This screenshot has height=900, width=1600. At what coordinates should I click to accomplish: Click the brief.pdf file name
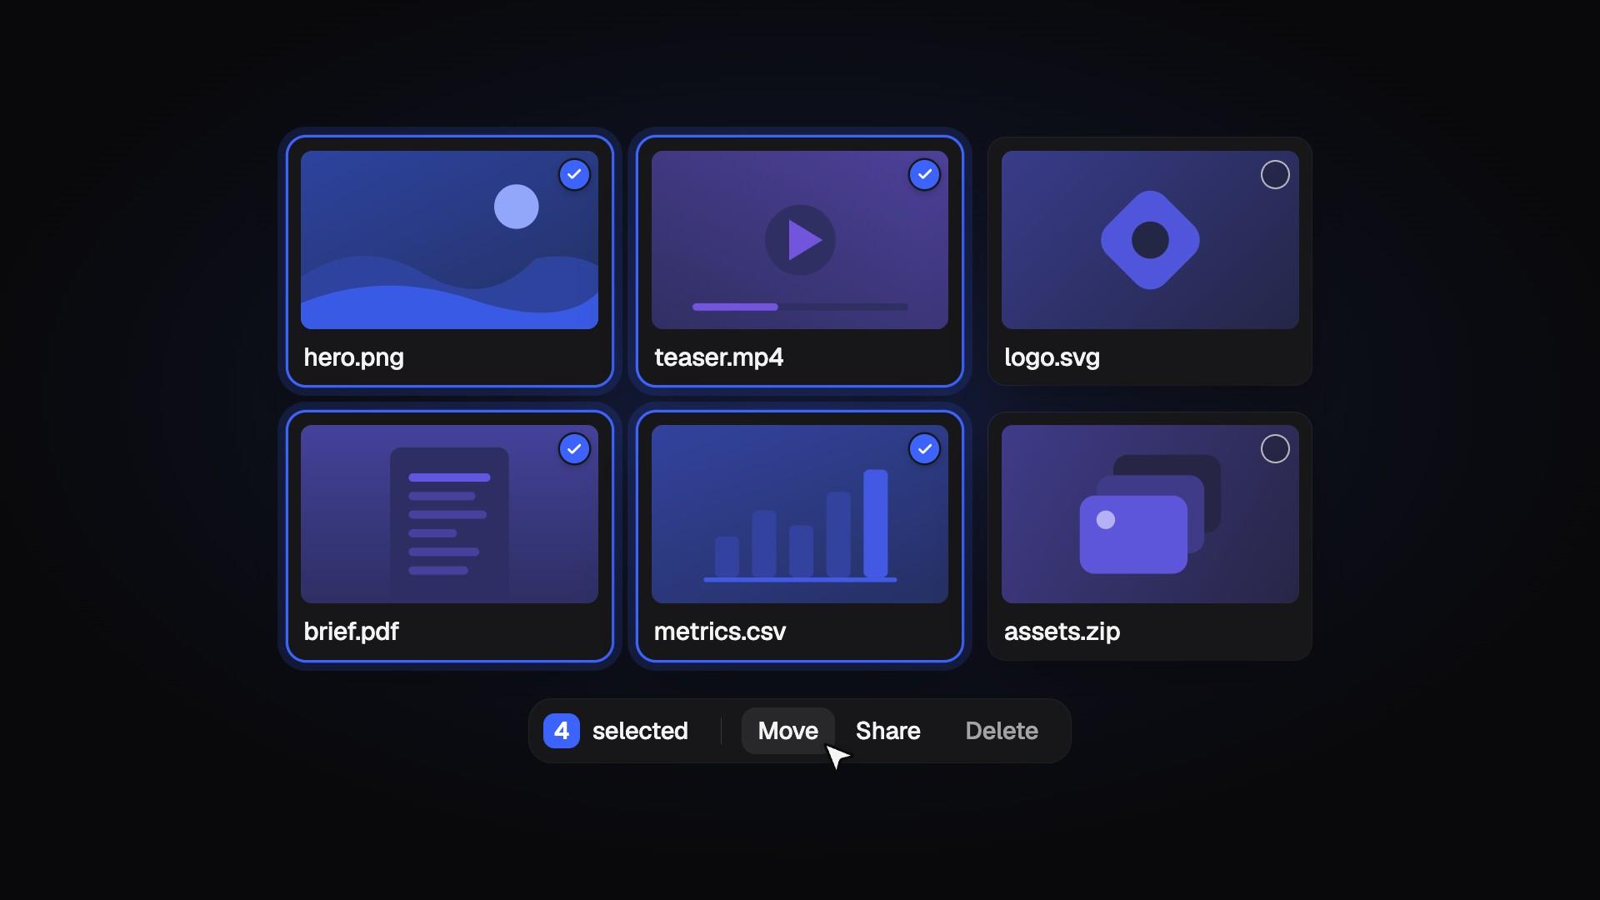(351, 632)
